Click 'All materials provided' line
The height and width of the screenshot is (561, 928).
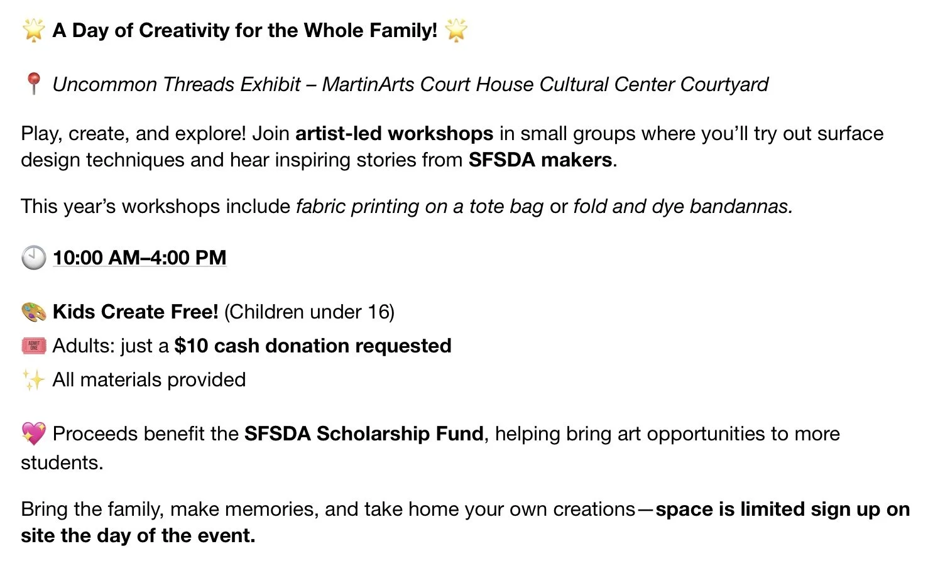pos(149,379)
